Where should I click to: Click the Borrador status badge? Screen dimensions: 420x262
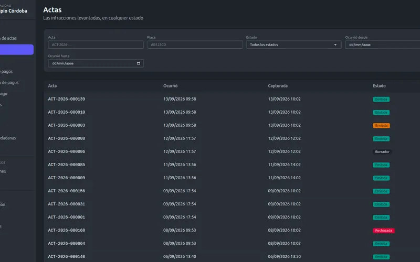click(382, 151)
